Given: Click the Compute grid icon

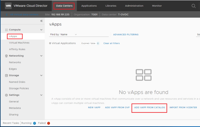Looking at the screenshot, I should point(6,30).
